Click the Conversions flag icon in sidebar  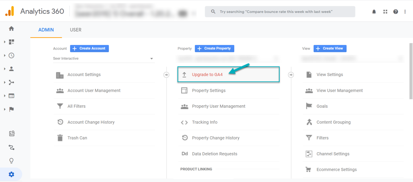[11, 109]
